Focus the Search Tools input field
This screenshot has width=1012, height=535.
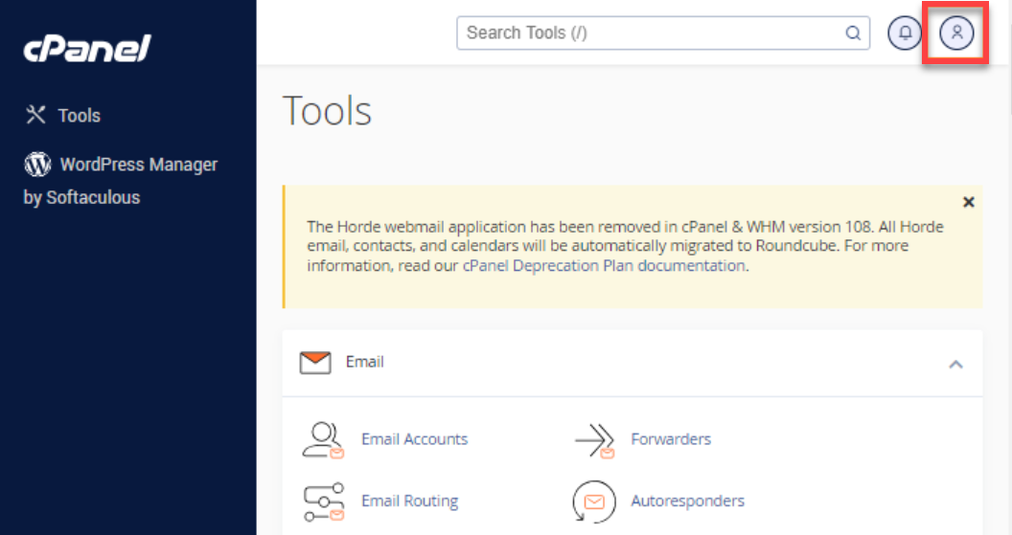652,33
